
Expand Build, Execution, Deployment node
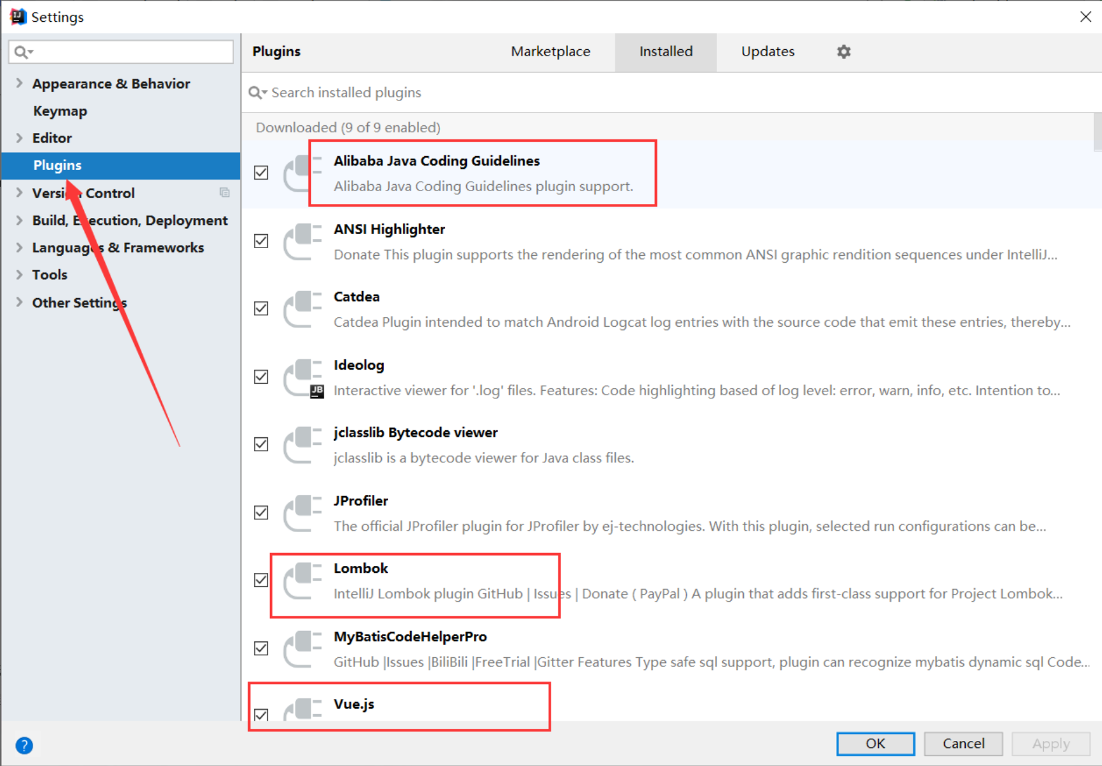click(19, 220)
